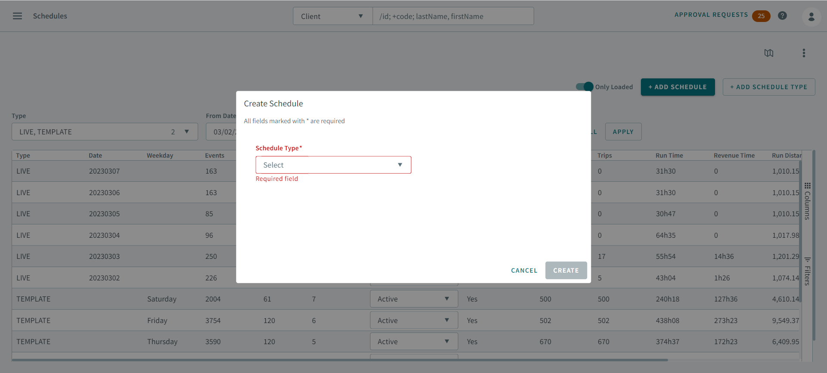Click the Schedules page title
Image resolution: width=827 pixels, height=373 pixels.
pos(50,16)
